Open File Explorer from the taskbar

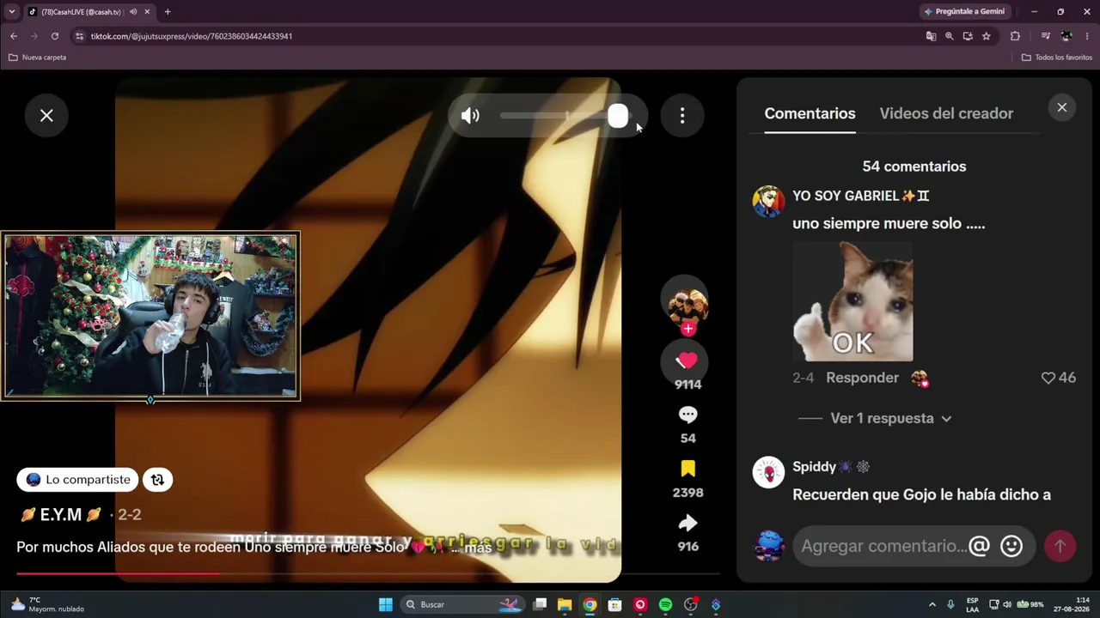tap(565, 604)
